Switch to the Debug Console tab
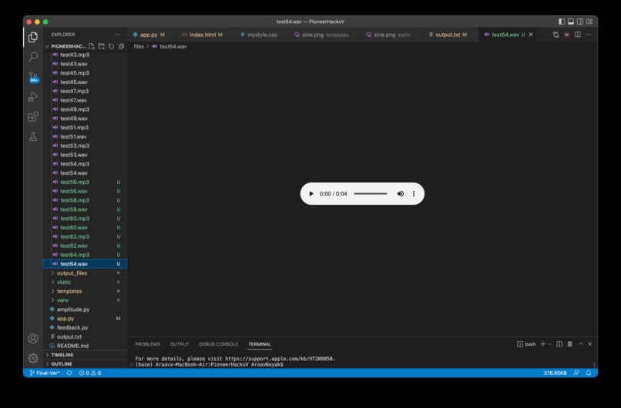This screenshot has height=408, width=621. point(218,344)
